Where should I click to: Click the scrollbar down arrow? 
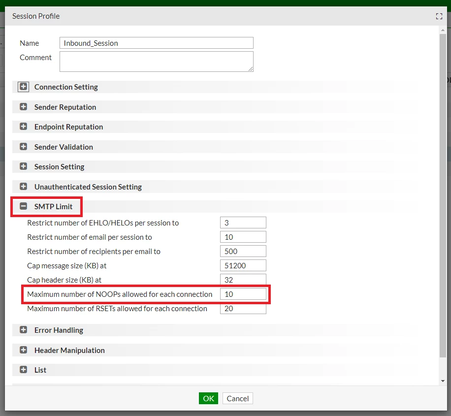click(443, 381)
